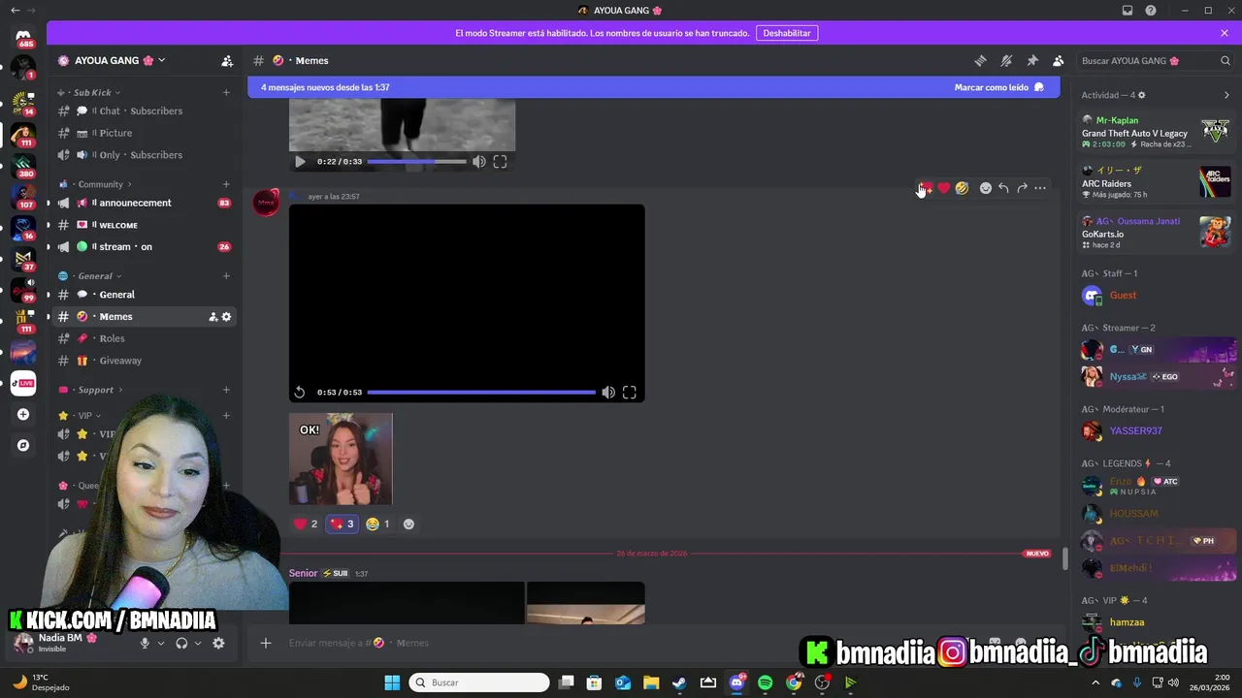Create invite icon on Memes channel

213,316
